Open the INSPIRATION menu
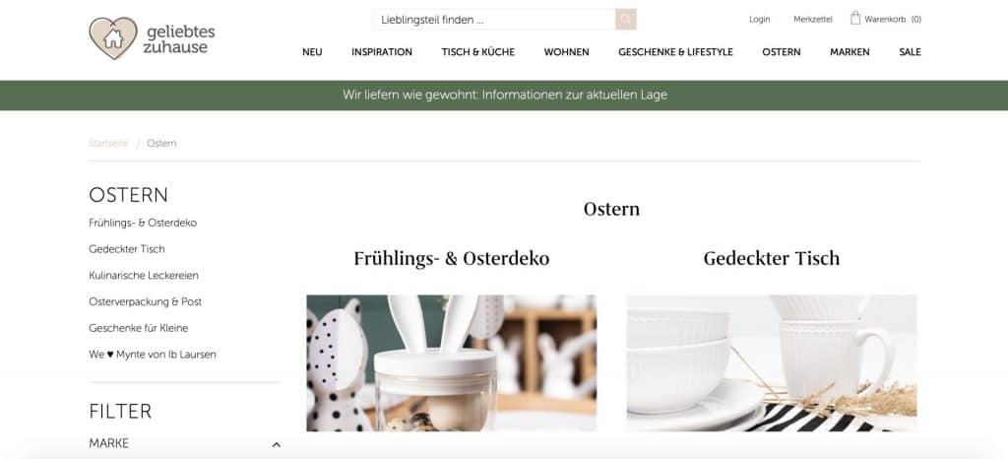Screen dimensions: 1008x459 382,52
